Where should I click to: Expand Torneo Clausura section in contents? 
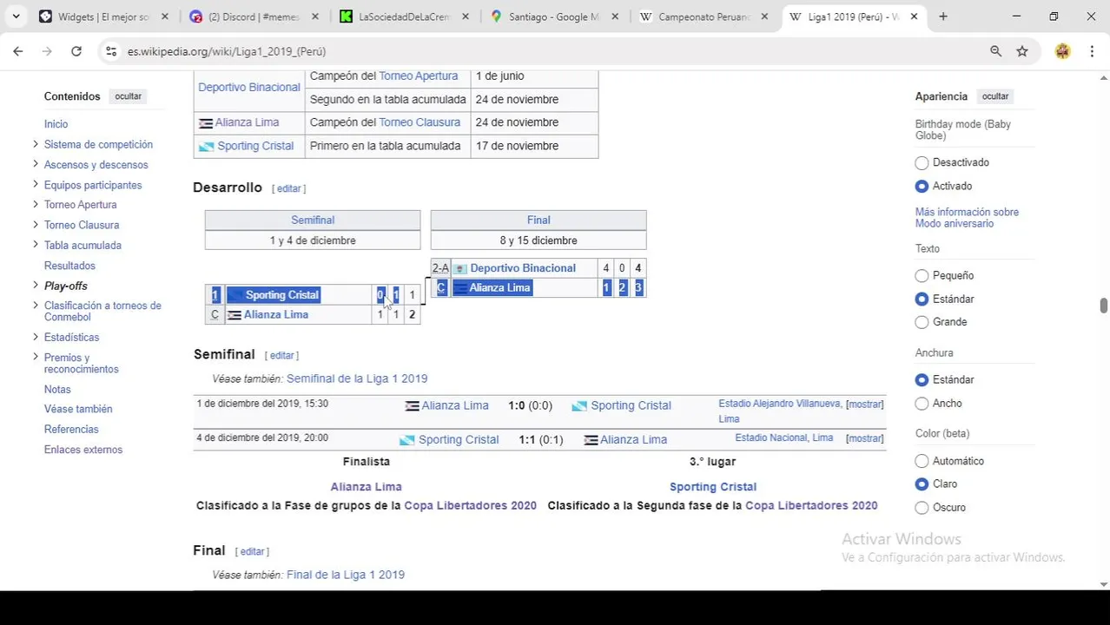[36, 224]
